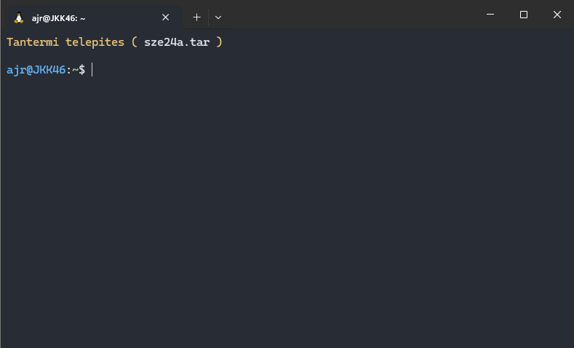The image size is (574, 348).
Task: Click the word telepites in the output
Action: 95,42
